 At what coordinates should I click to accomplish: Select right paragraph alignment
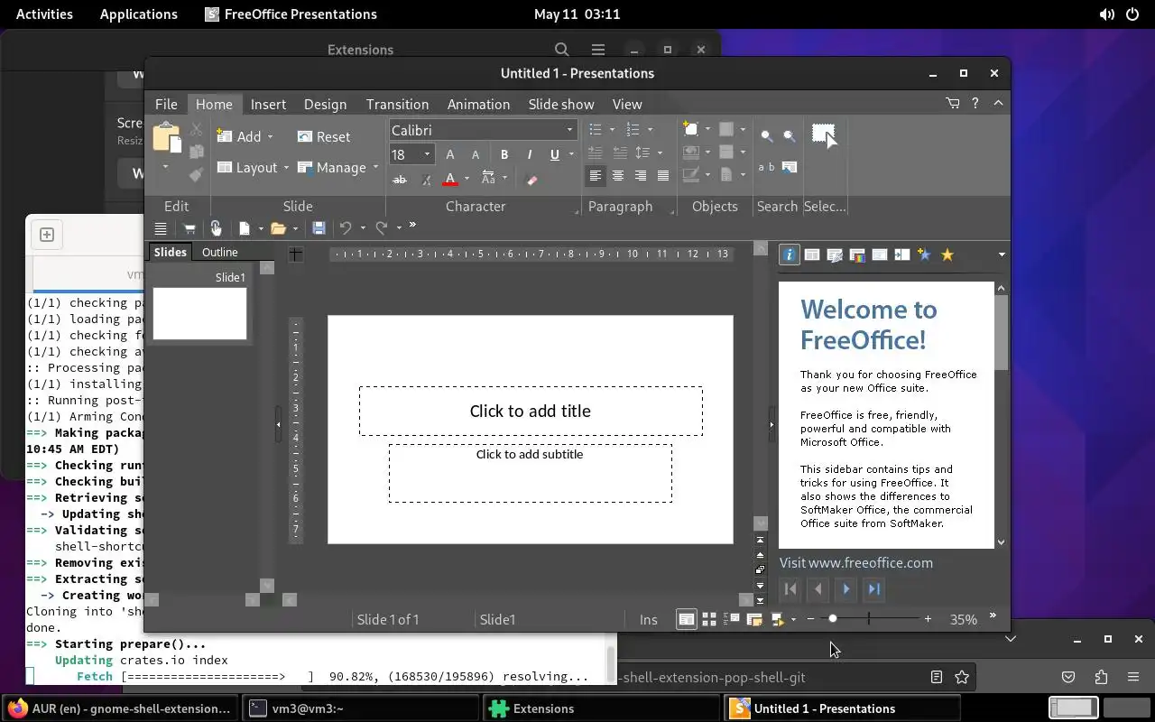(640, 176)
